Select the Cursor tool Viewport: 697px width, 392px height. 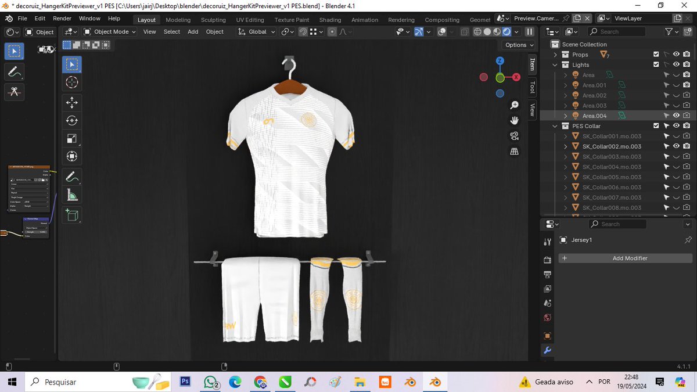pos(72,82)
